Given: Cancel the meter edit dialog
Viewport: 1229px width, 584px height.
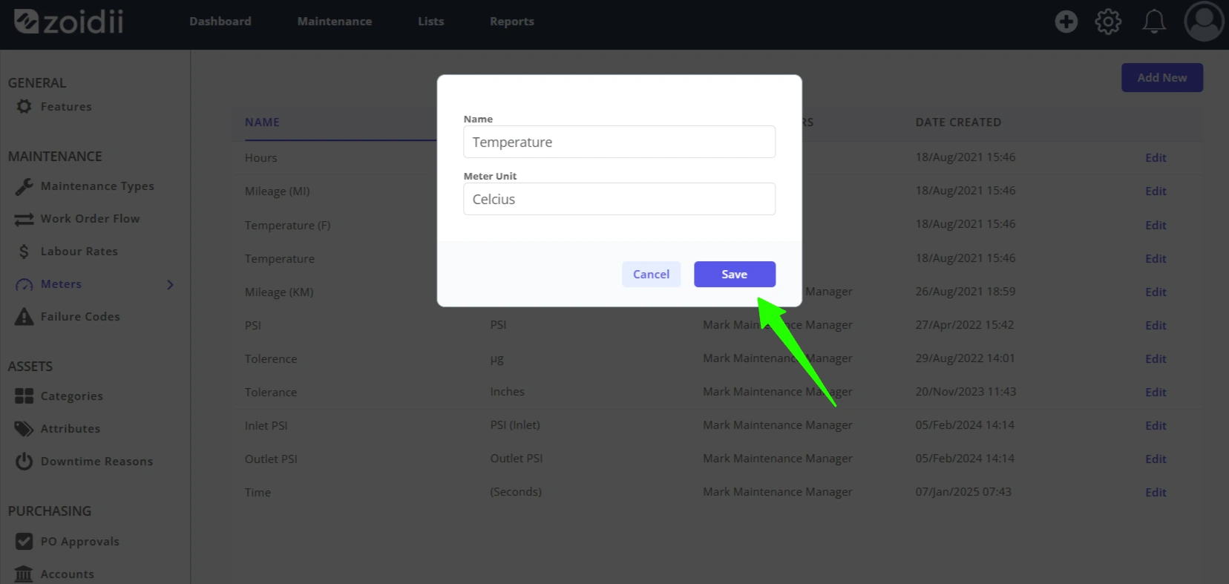Looking at the screenshot, I should coord(651,275).
